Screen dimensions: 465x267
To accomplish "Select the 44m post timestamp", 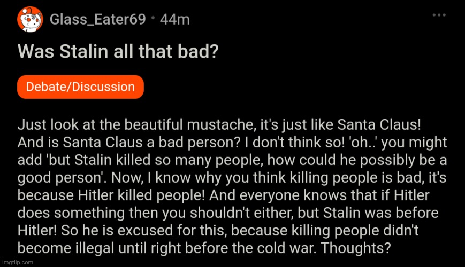I will 174,20.
